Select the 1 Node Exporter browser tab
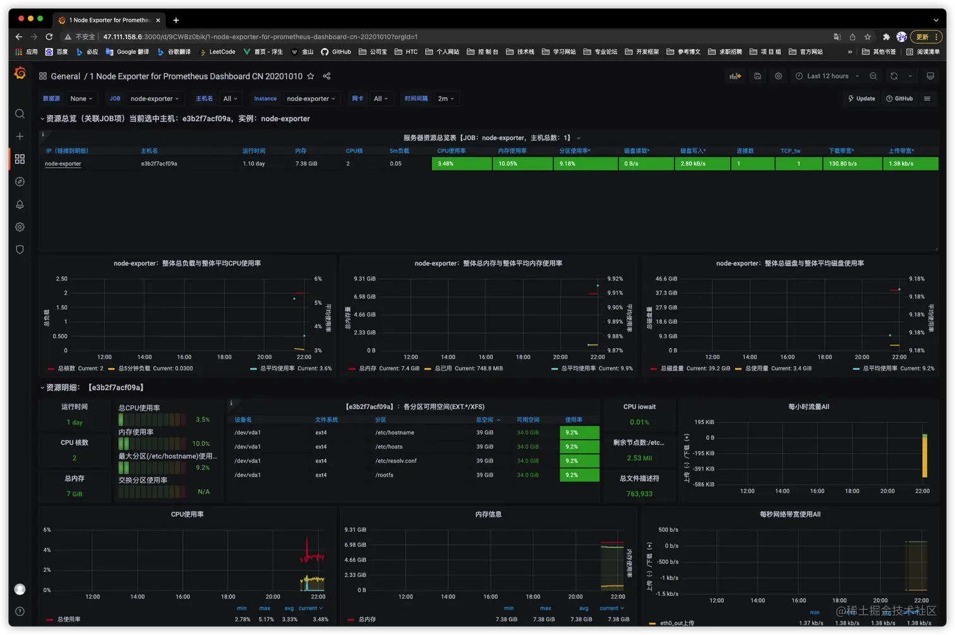 [x=109, y=20]
